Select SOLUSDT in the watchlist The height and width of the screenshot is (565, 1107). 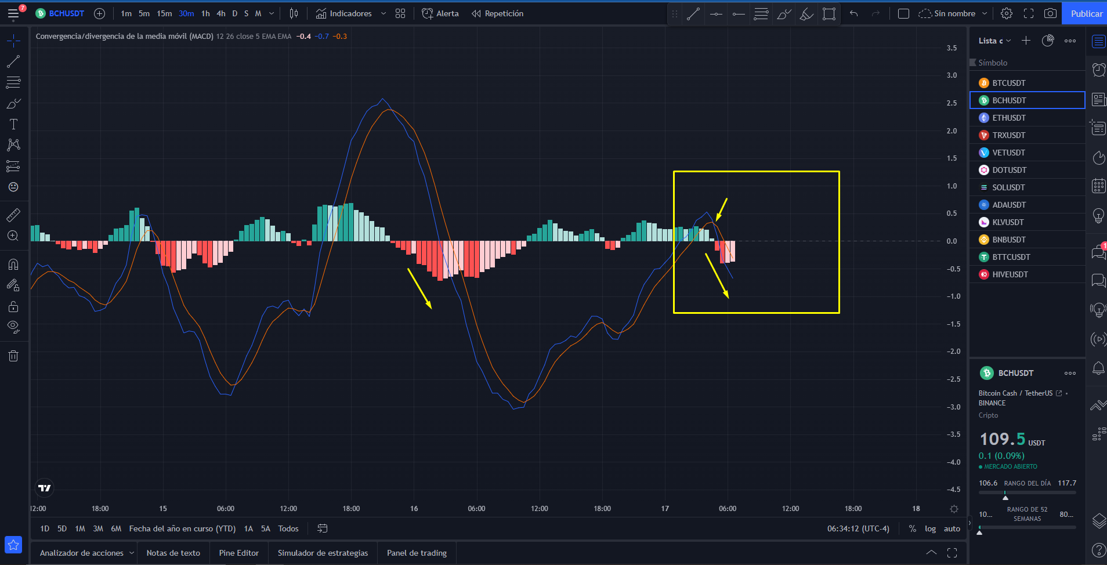tap(1027, 187)
